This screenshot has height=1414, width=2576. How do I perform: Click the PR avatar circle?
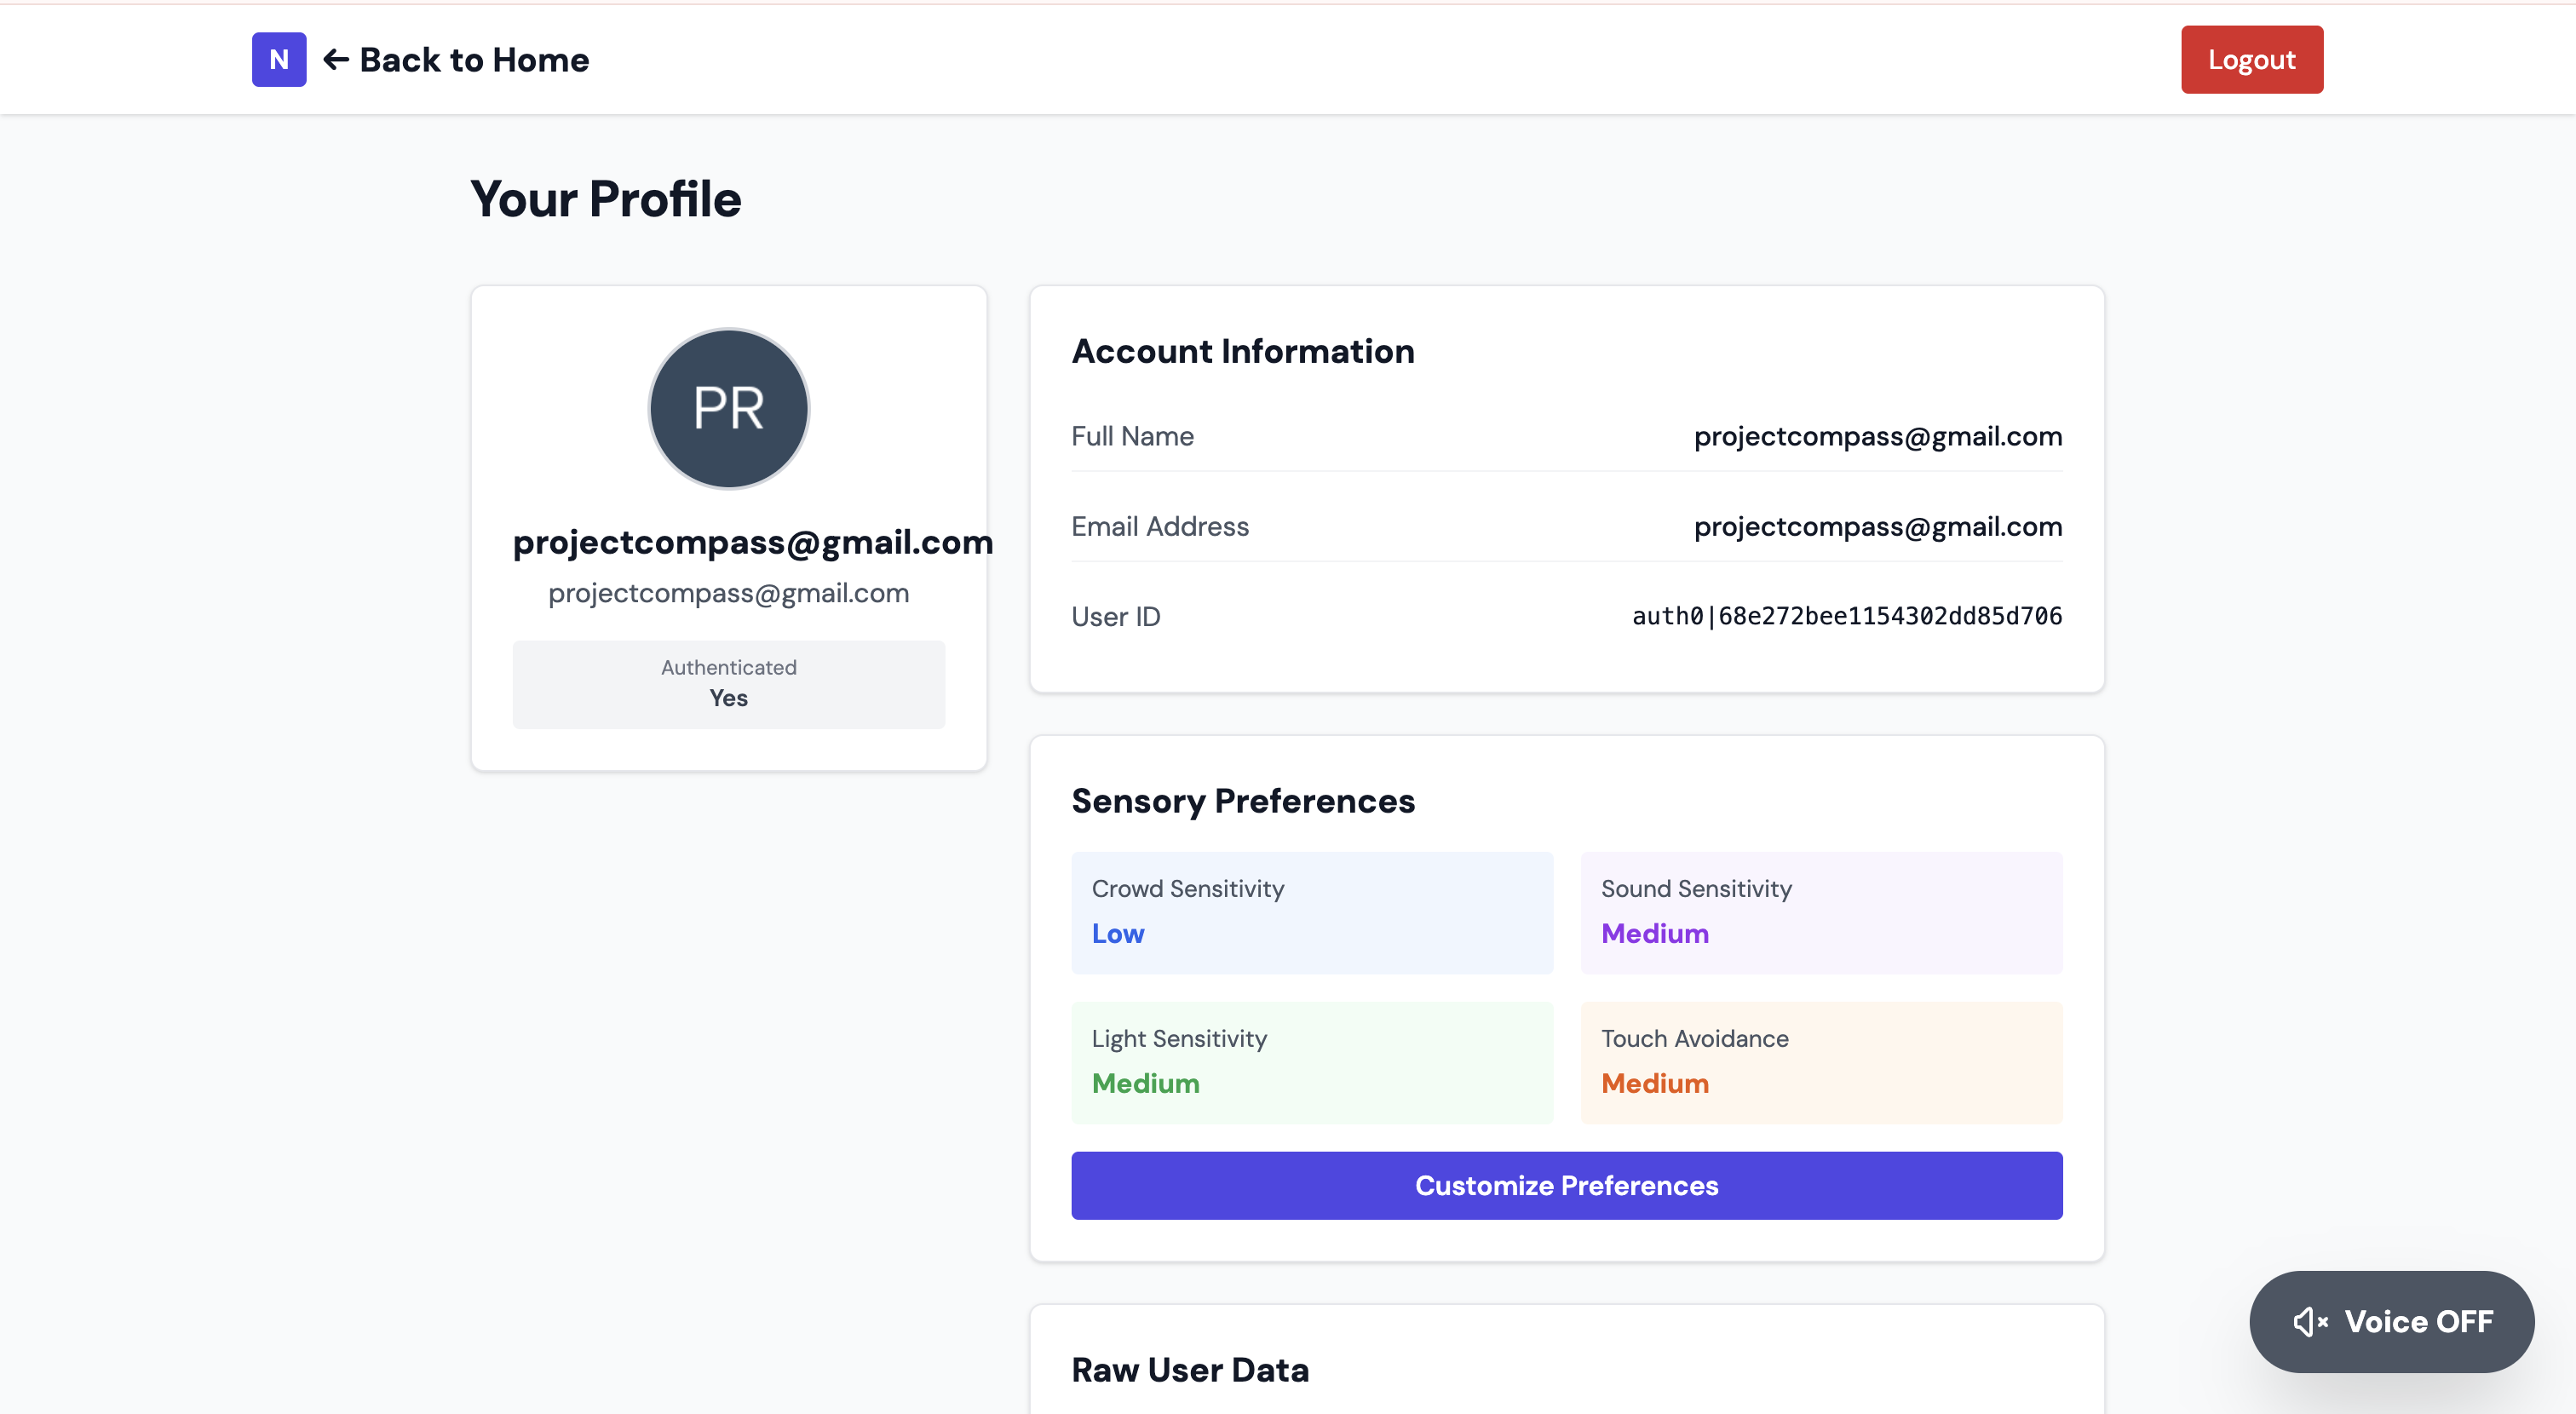(x=728, y=408)
